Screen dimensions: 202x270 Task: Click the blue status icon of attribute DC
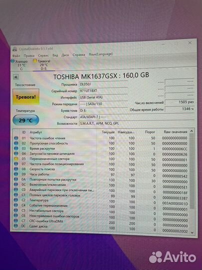(16, 225)
